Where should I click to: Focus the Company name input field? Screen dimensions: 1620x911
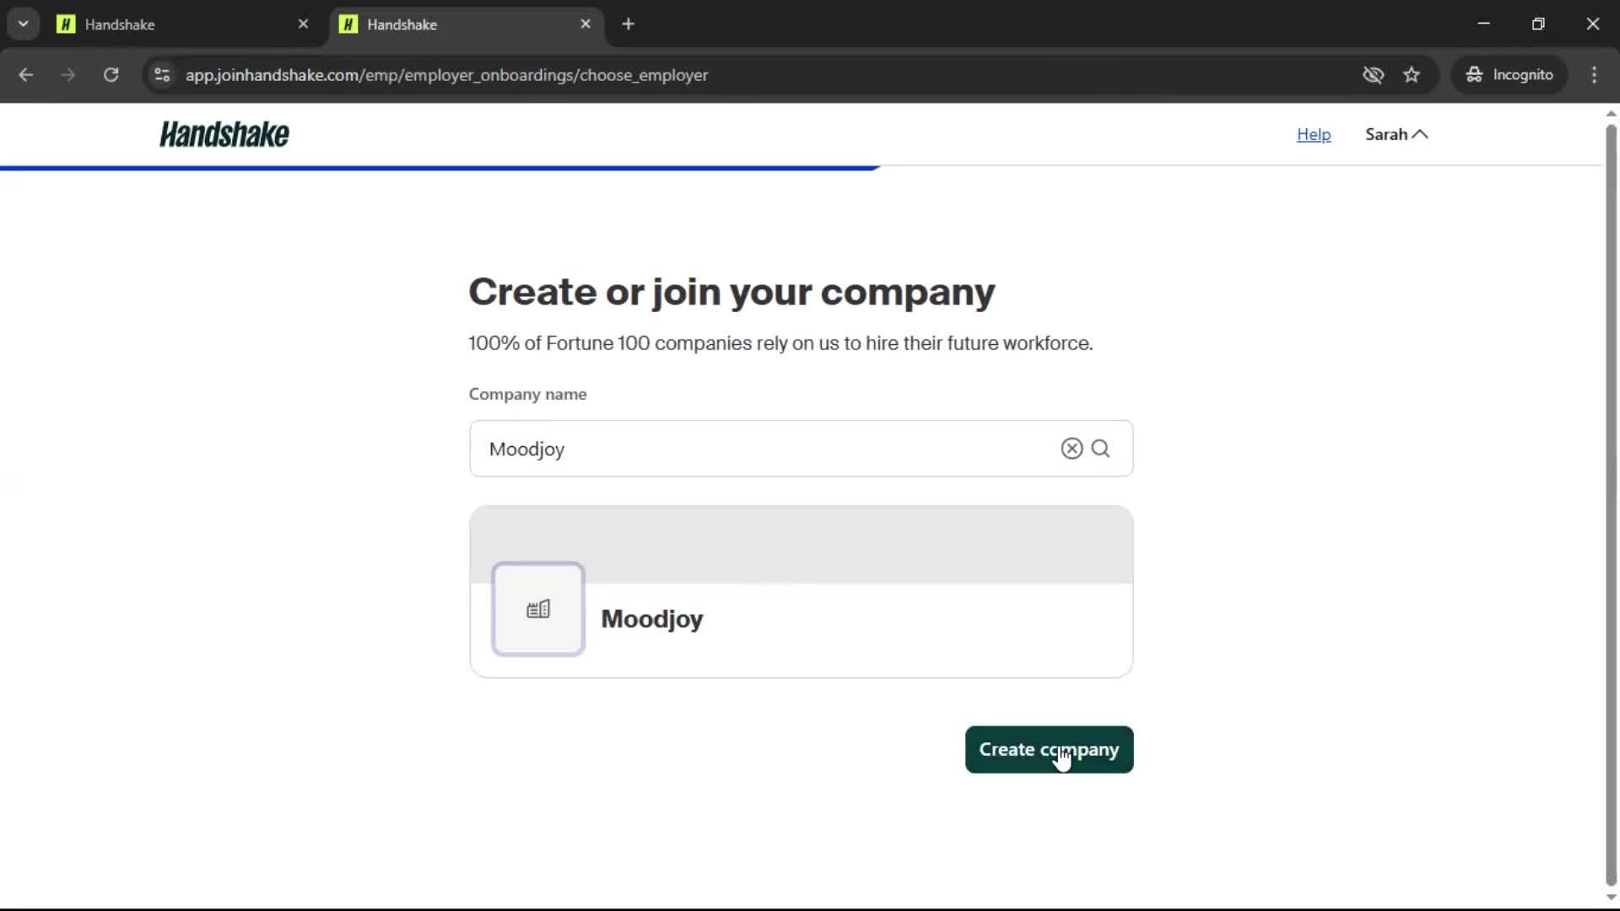pos(801,449)
